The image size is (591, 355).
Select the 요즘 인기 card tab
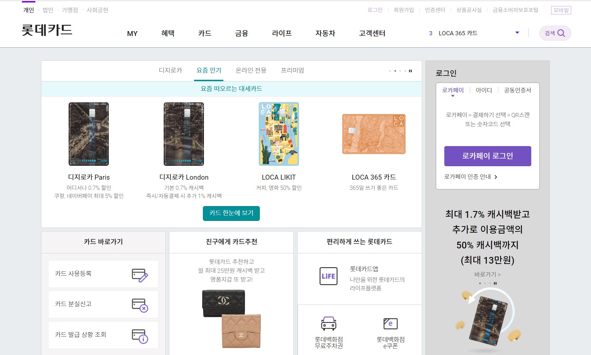[209, 70]
